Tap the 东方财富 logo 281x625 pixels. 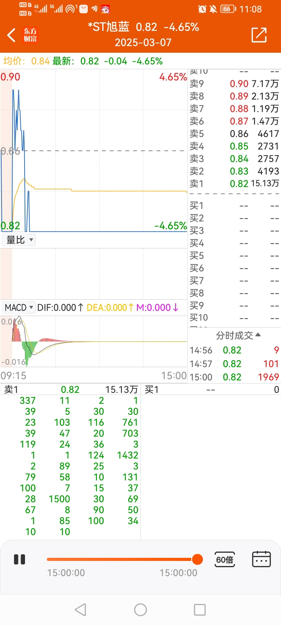click(x=30, y=35)
